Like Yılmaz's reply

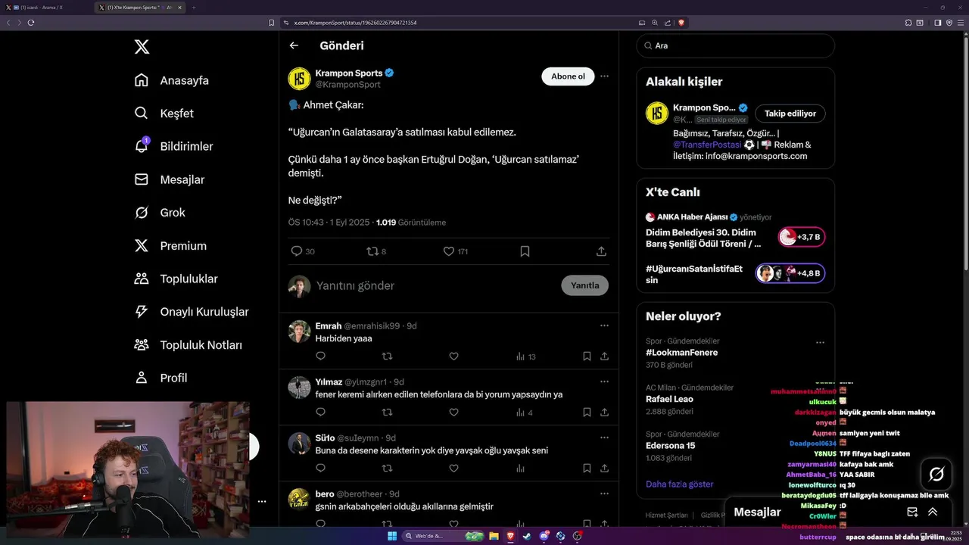pos(453,413)
